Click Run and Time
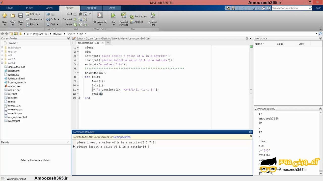The height and width of the screenshot is (181, 323). pos(153,19)
